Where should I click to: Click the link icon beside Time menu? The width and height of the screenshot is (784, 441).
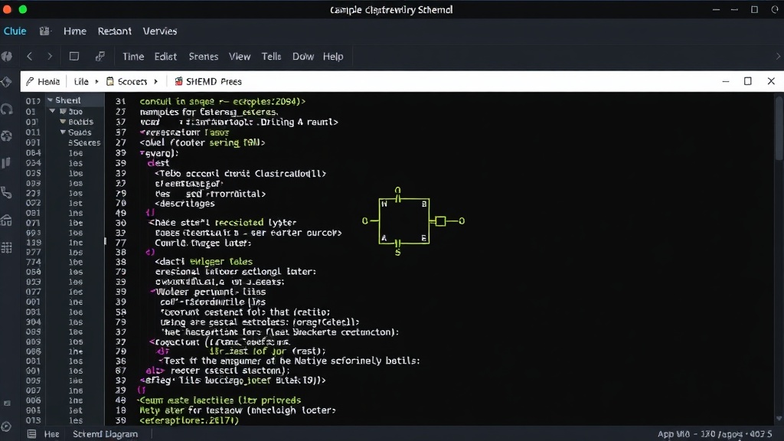[100, 56]
